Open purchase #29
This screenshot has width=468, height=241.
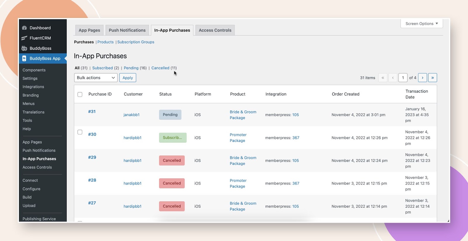92,157
